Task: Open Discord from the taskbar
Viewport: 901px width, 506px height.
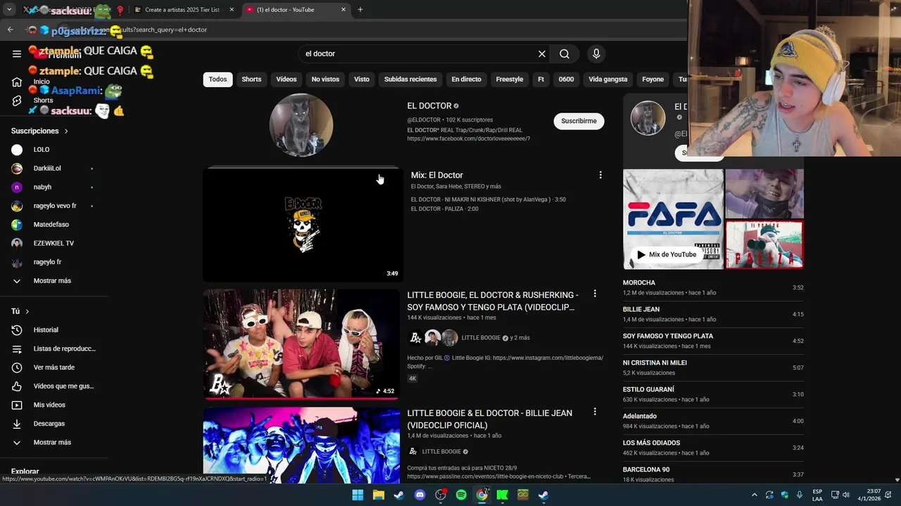Action: tap(420, 495)
